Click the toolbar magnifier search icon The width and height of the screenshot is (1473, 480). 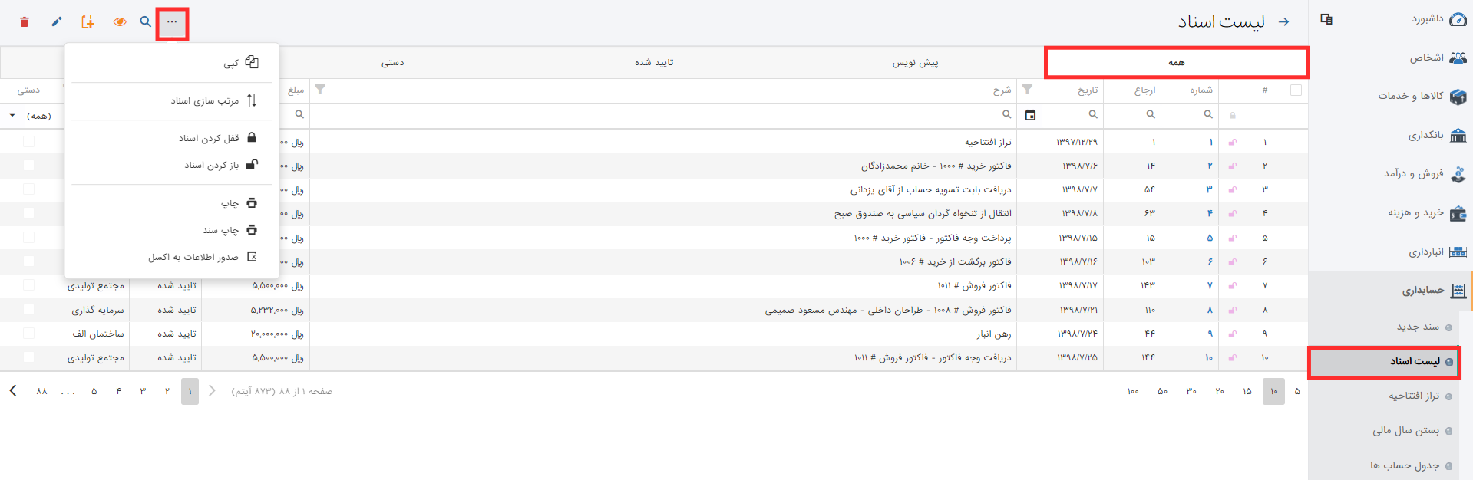point(146,22)
